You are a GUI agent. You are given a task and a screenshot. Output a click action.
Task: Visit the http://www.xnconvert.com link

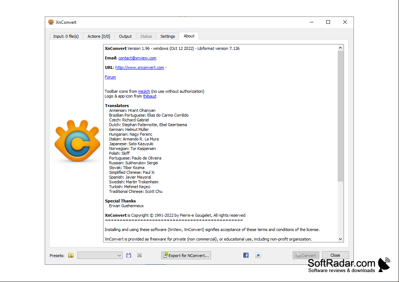pyautogui.click(x=140, y=67)
